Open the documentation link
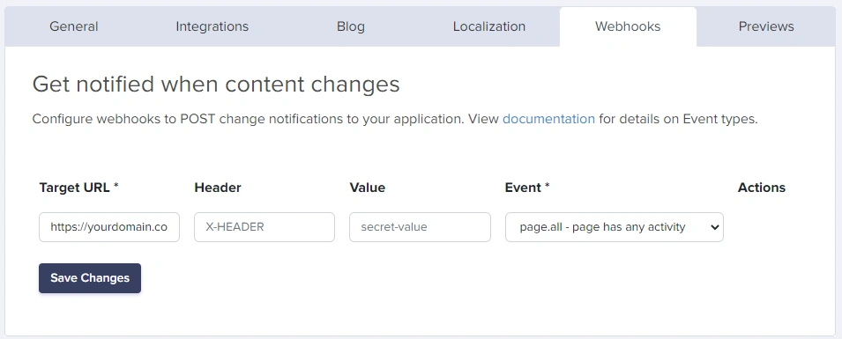The image size is (842, 339). (x=548, y=119)
